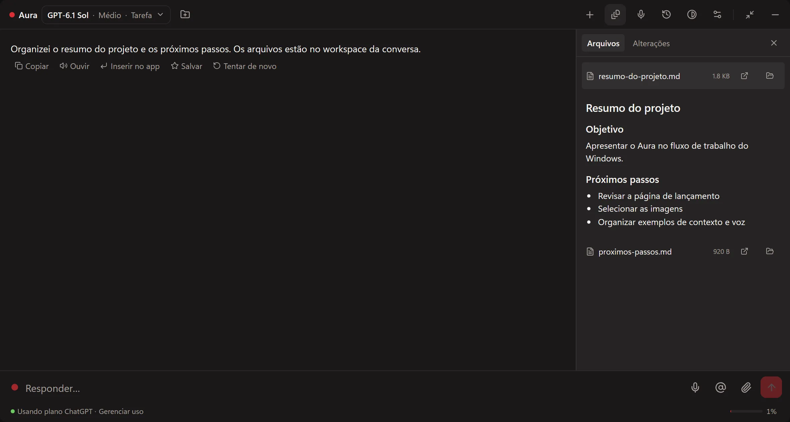Start a new chat with plus icon
This screenshot has height=422, width=790.
tap(590, 15)
